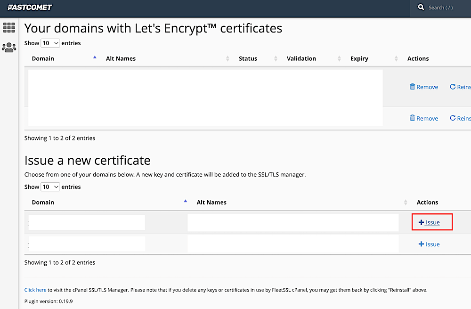The width and height of the screenshot is (471, 309).
Task: Click the ascending sort arrow beside top Domain
Action: click(x=95, y=57)
